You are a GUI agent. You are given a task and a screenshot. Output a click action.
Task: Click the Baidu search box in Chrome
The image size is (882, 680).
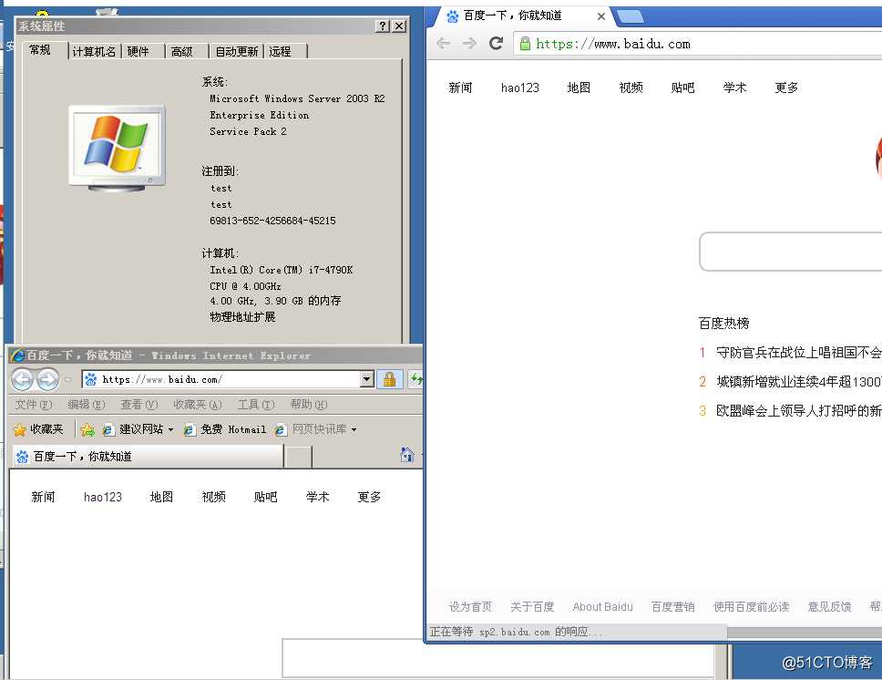coord(790,252)
